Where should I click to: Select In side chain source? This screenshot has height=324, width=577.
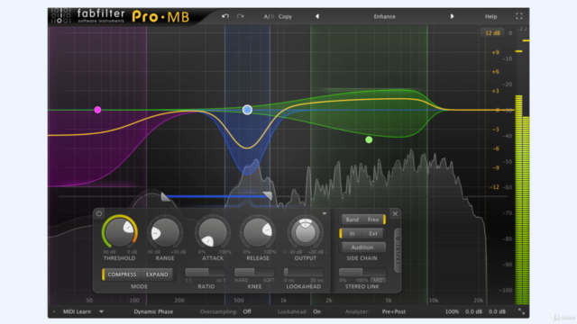353,234
